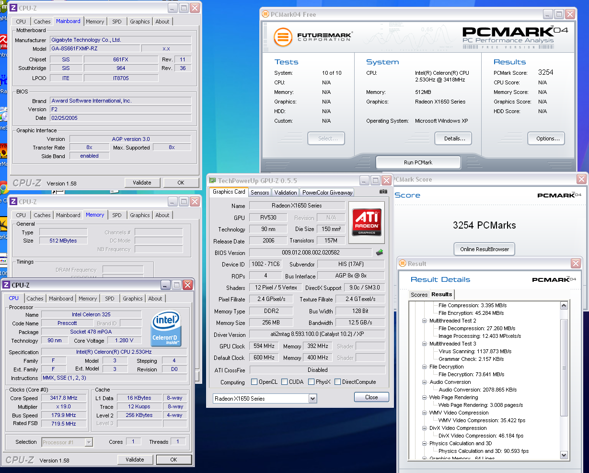This screenshot has height=473, width=589.
Task: Switch to the Sensors tab in GPU-Z
Action: 260,192
